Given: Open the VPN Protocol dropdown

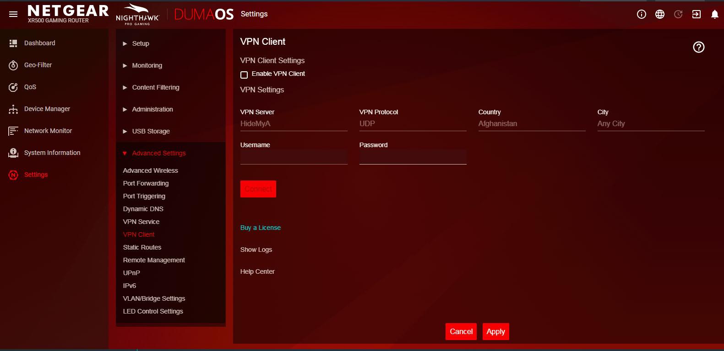Looking at the screenshot, I should [x=413, y=124].
